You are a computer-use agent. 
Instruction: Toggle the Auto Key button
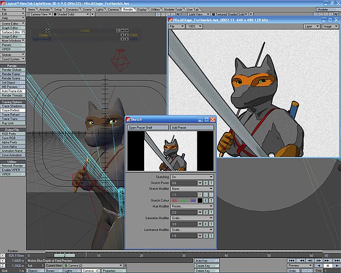coord(207,261)
